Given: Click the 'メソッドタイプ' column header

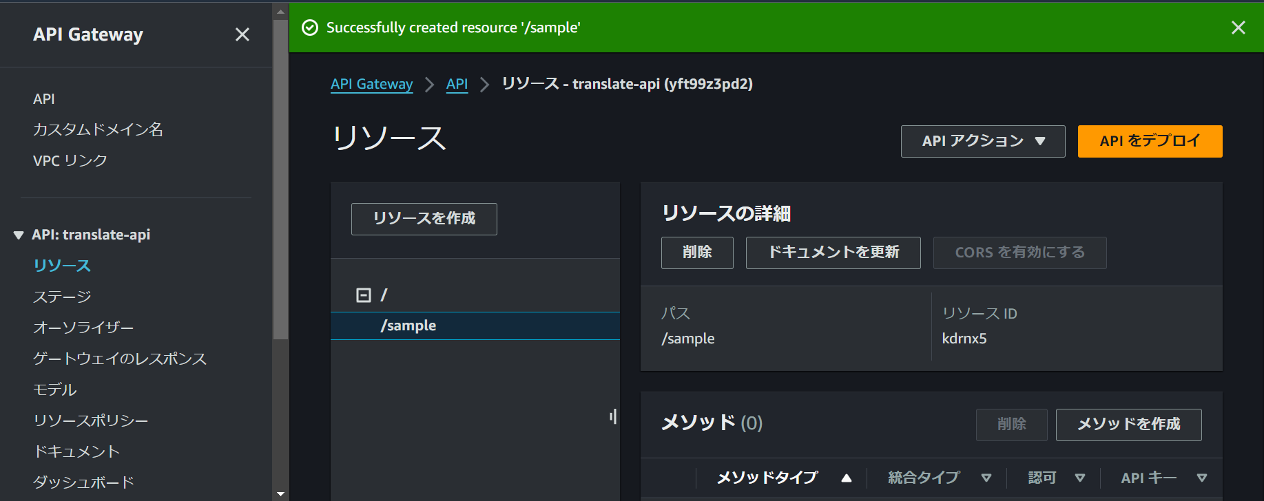Looking at the screenshot, I should coord(767,478).
